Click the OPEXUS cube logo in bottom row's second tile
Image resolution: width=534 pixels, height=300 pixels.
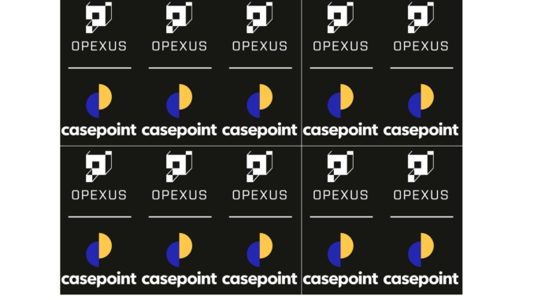pos(179,166)
